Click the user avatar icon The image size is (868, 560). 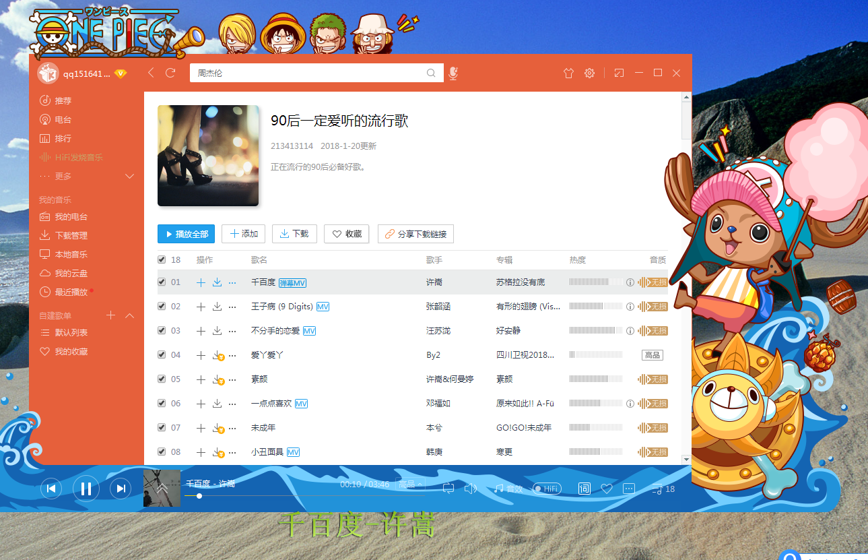[x=48, y=73]
